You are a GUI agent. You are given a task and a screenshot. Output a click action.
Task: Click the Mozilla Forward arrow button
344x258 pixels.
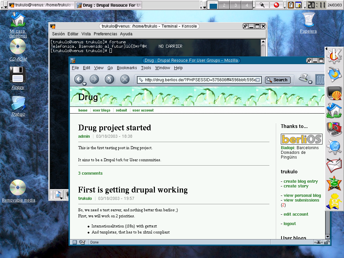(x=94, y=79)
